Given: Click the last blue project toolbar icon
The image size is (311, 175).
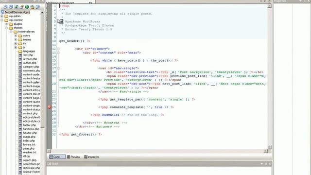Looking at the screenshot, I should pyautogui.click(x=37, y=7).
